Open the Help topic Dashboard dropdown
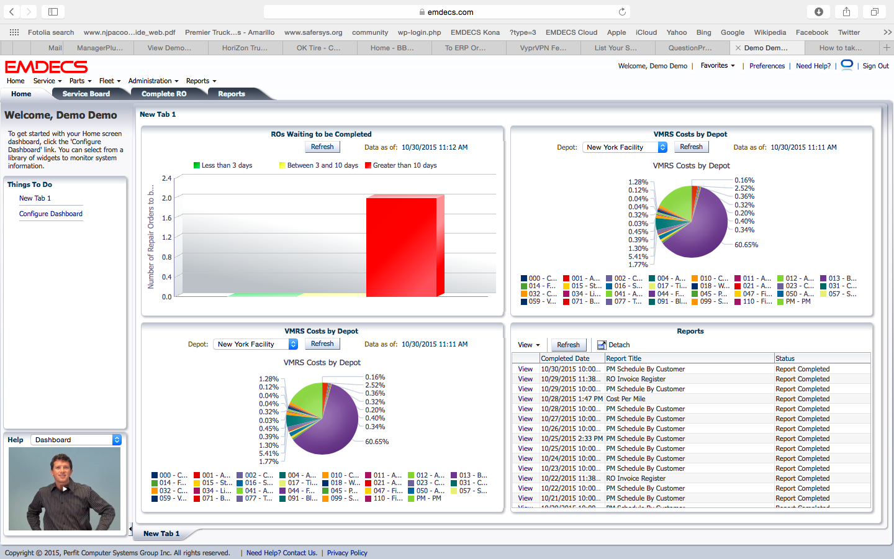Screen dimensions: 894x559 76,440
